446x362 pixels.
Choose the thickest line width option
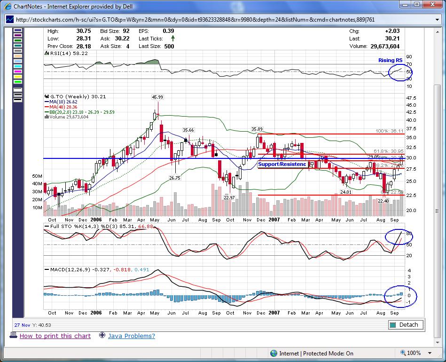tap(18, 99)
